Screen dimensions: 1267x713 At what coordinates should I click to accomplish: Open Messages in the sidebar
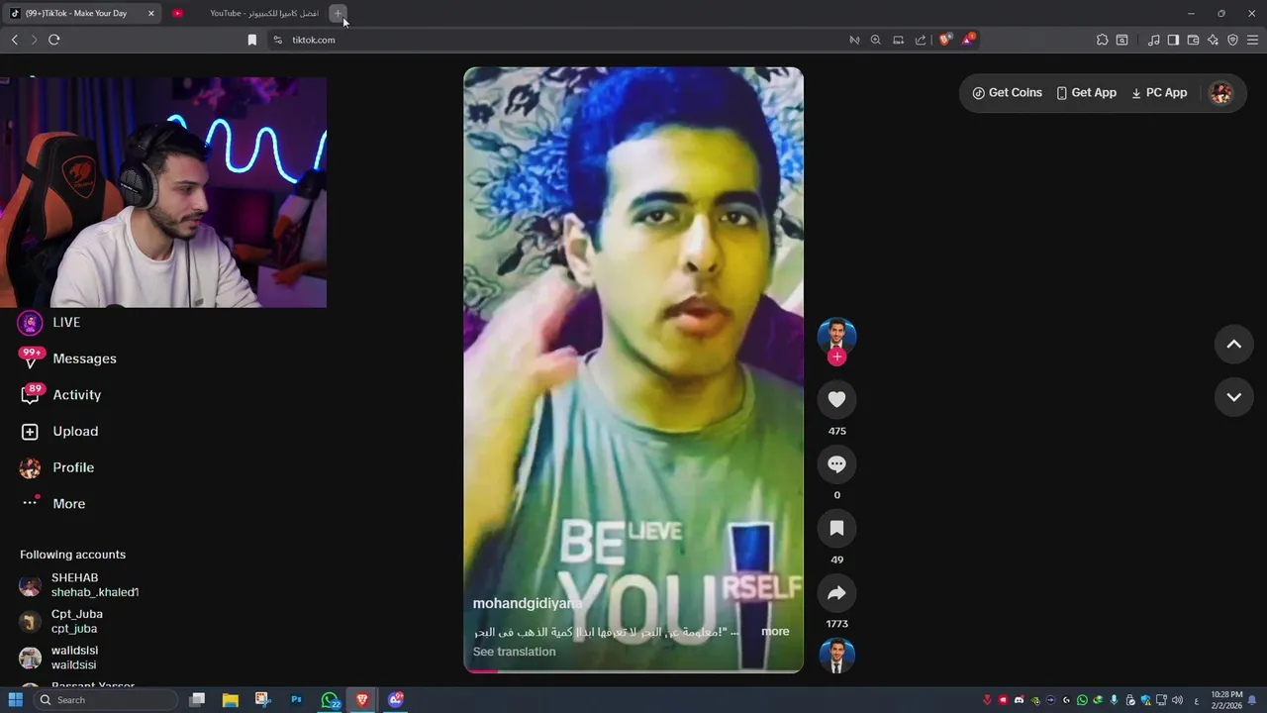click(x=69, y=358)
